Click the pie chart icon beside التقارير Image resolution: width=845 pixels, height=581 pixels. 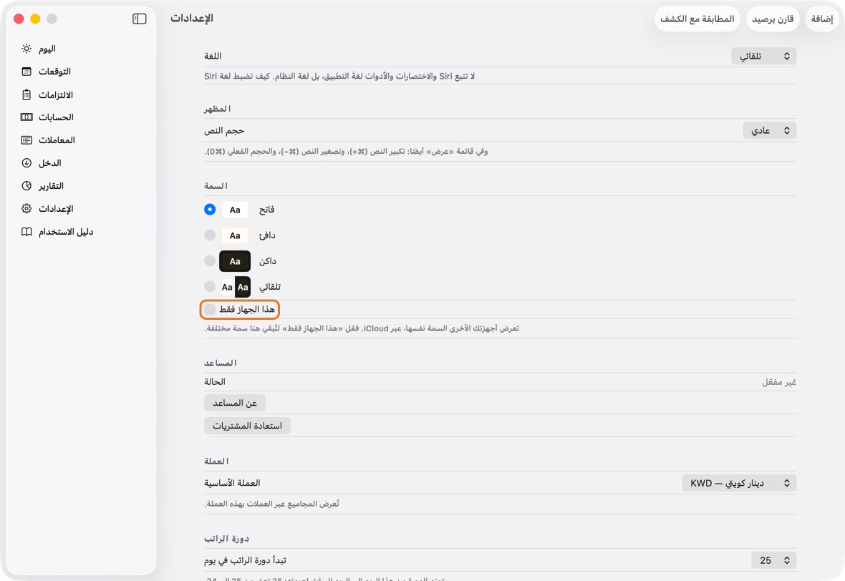tap(26, 186)
